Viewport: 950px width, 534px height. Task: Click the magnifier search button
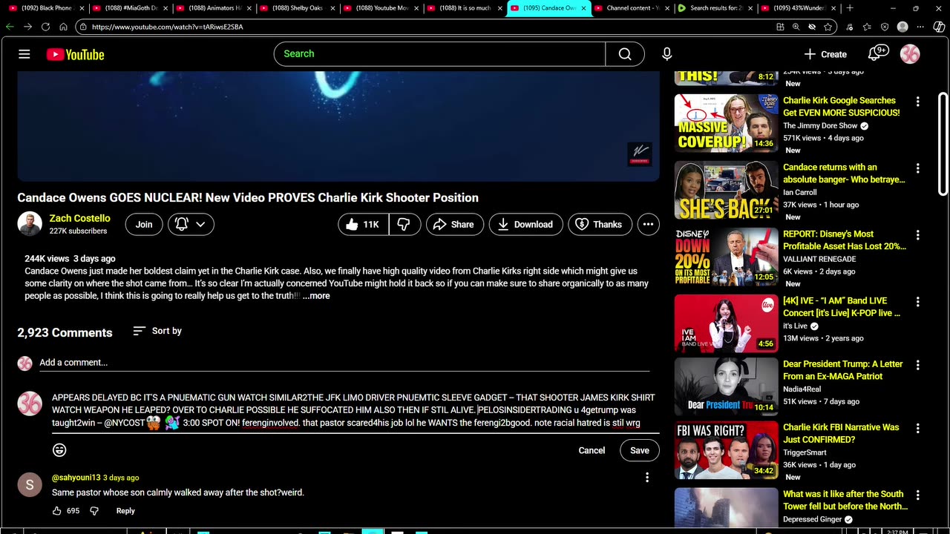[x=625, y=54]
